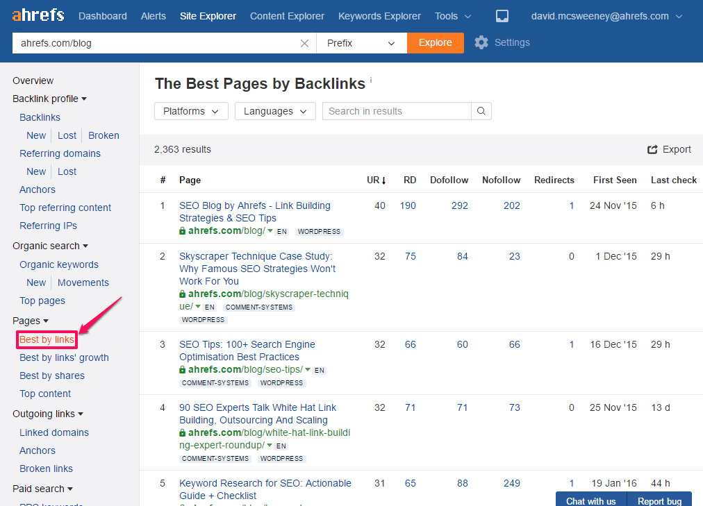The height and width of the screenshot is (506, 703).
Task: Click the orange Explore button
Action: (x=436, y=43)
